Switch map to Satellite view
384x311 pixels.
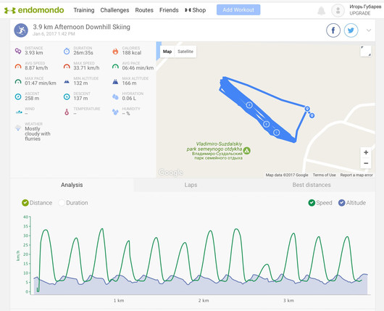pyautogui.click(x=185, y=51)
